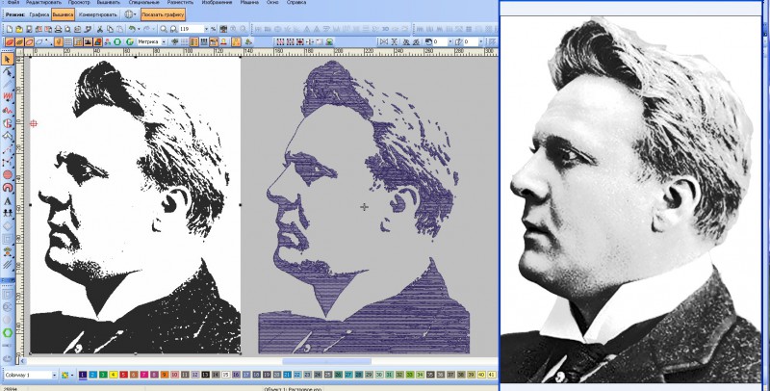Toggle the vector graphics display icon

[98, 42]
